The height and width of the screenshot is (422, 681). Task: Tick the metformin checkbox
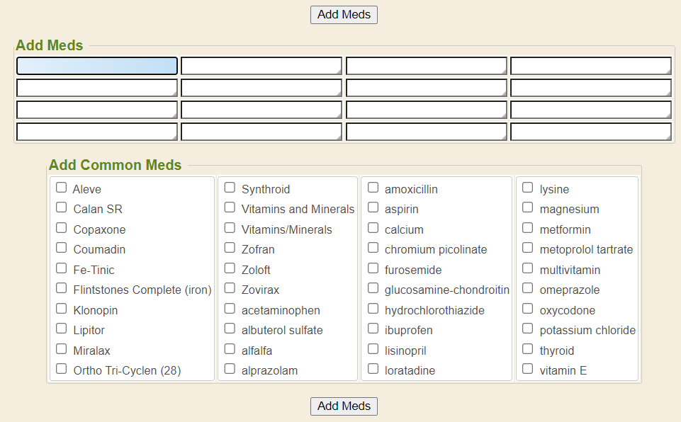(528, 228)
